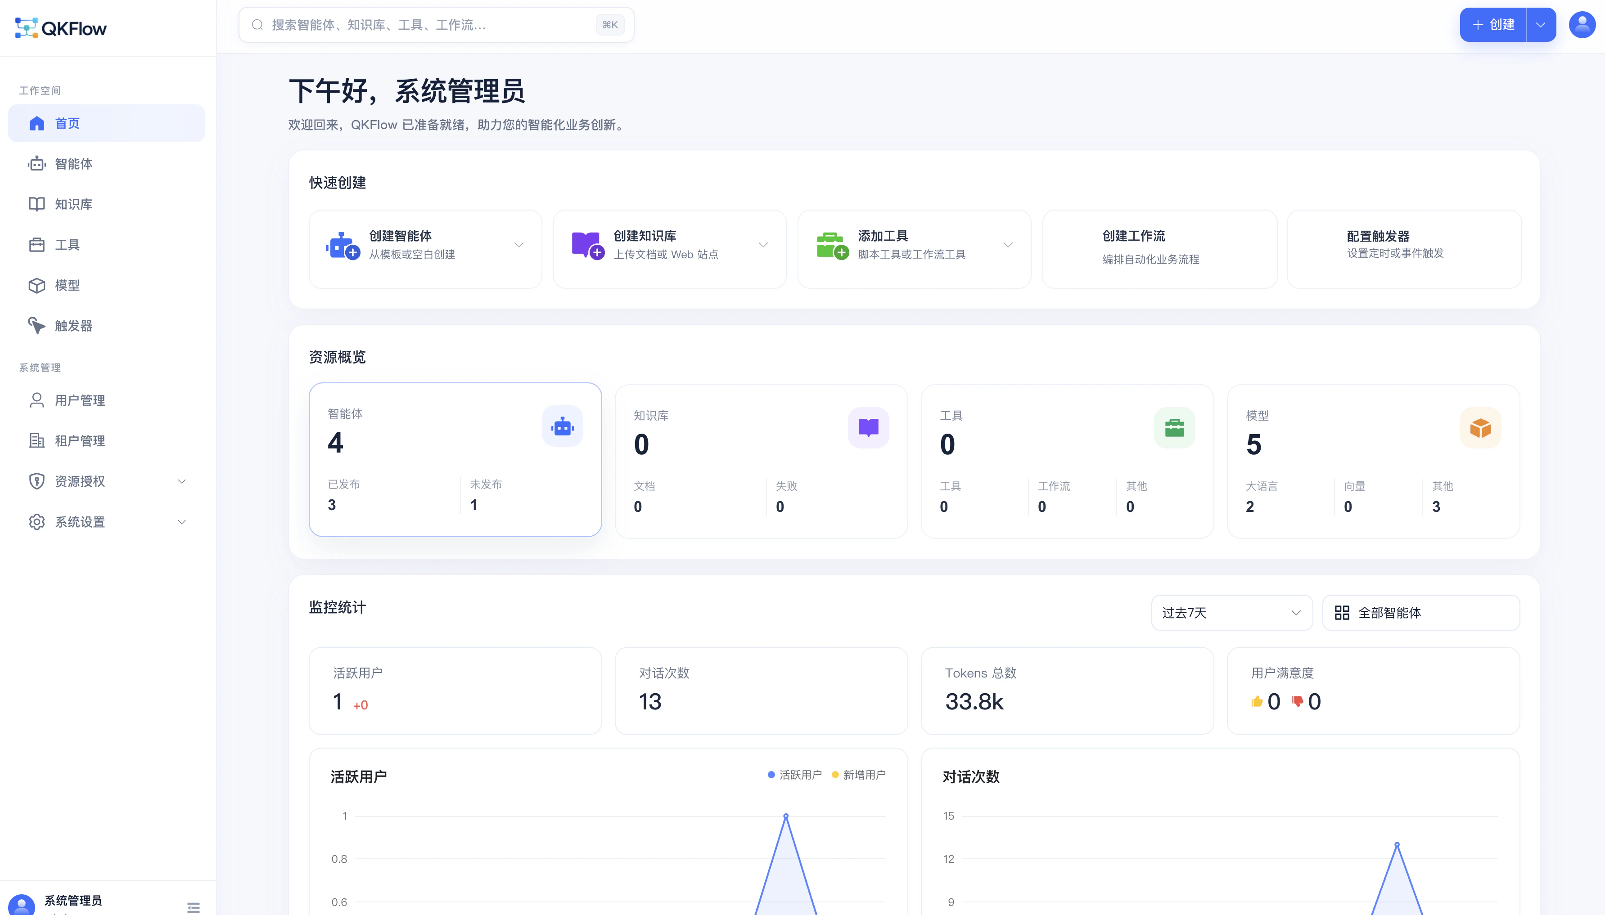Click the 用户管理 person icon
The image size is (1605, 915).
pyautogui.click(x=37, y=400)
